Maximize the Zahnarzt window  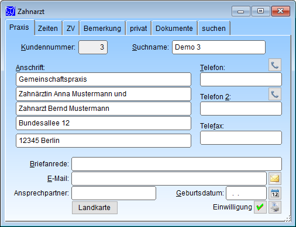point(261,11)
